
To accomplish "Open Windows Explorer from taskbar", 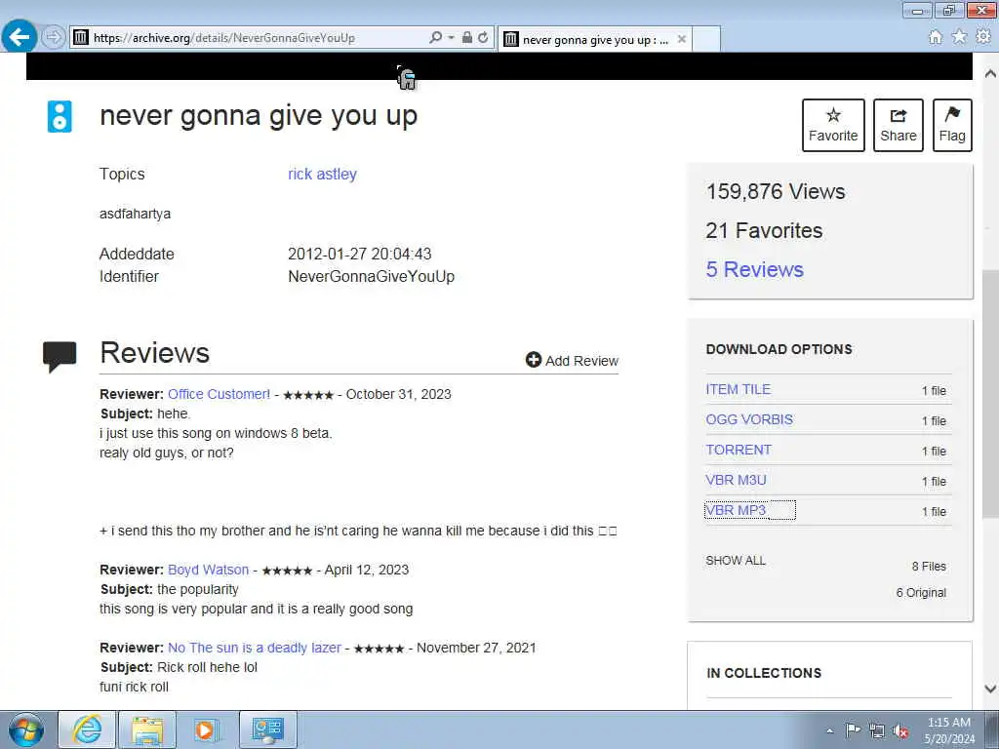I will point(148,729).
